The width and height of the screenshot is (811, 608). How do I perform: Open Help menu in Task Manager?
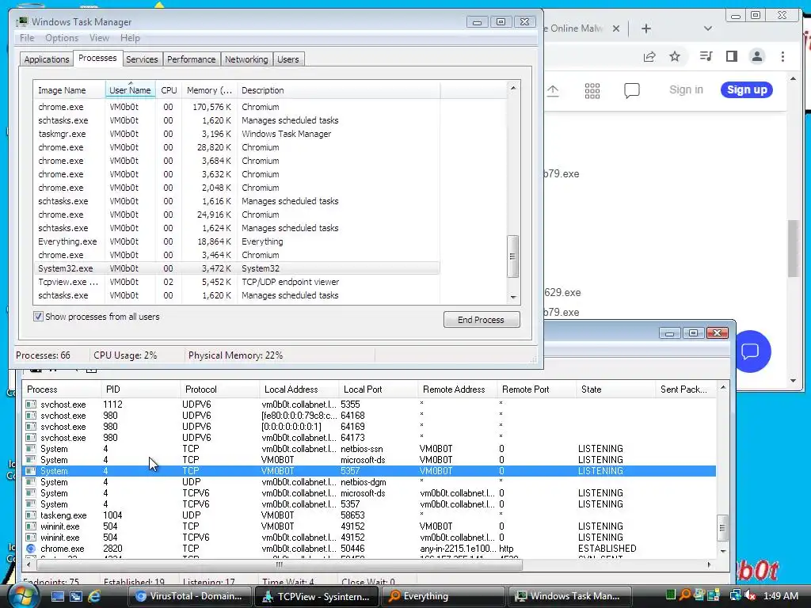pyautogui.click(x=130, y=38)
